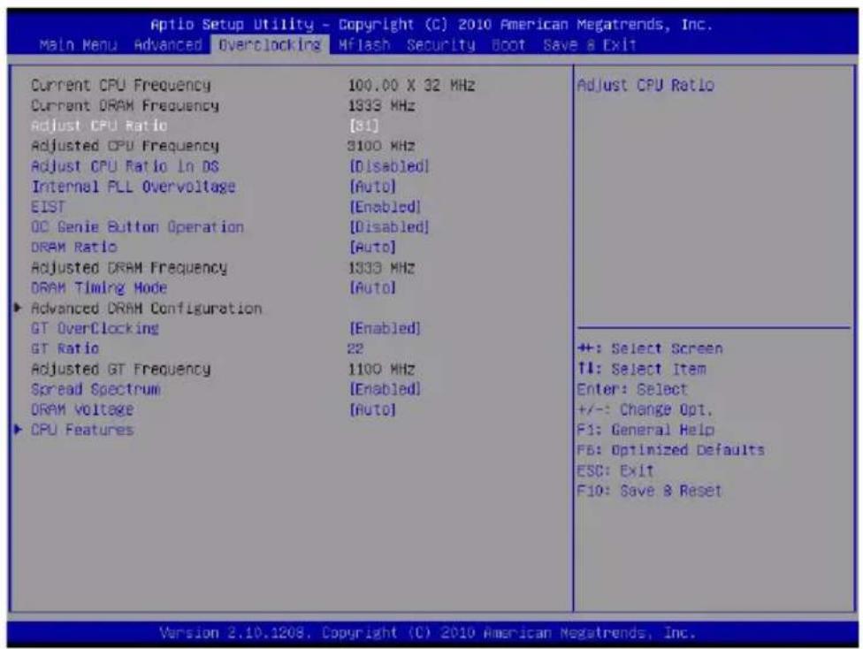Click the F1: General Help hint

click(645, 430)
